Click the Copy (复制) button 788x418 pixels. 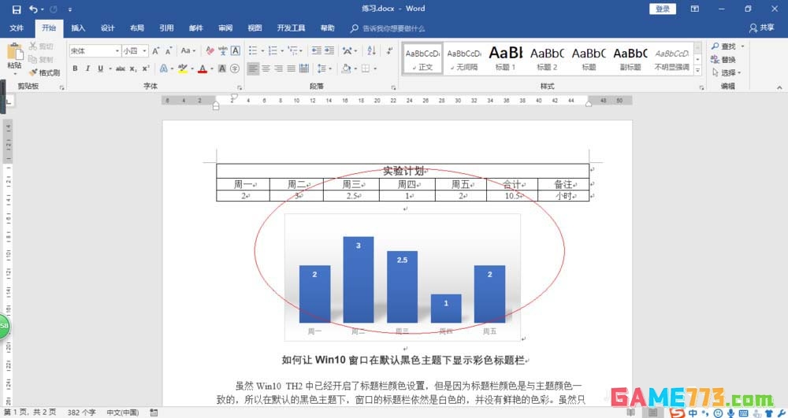pos(41,59)
